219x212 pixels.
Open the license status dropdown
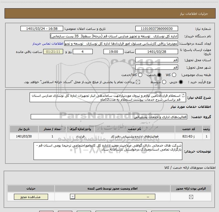click(113, 197)
